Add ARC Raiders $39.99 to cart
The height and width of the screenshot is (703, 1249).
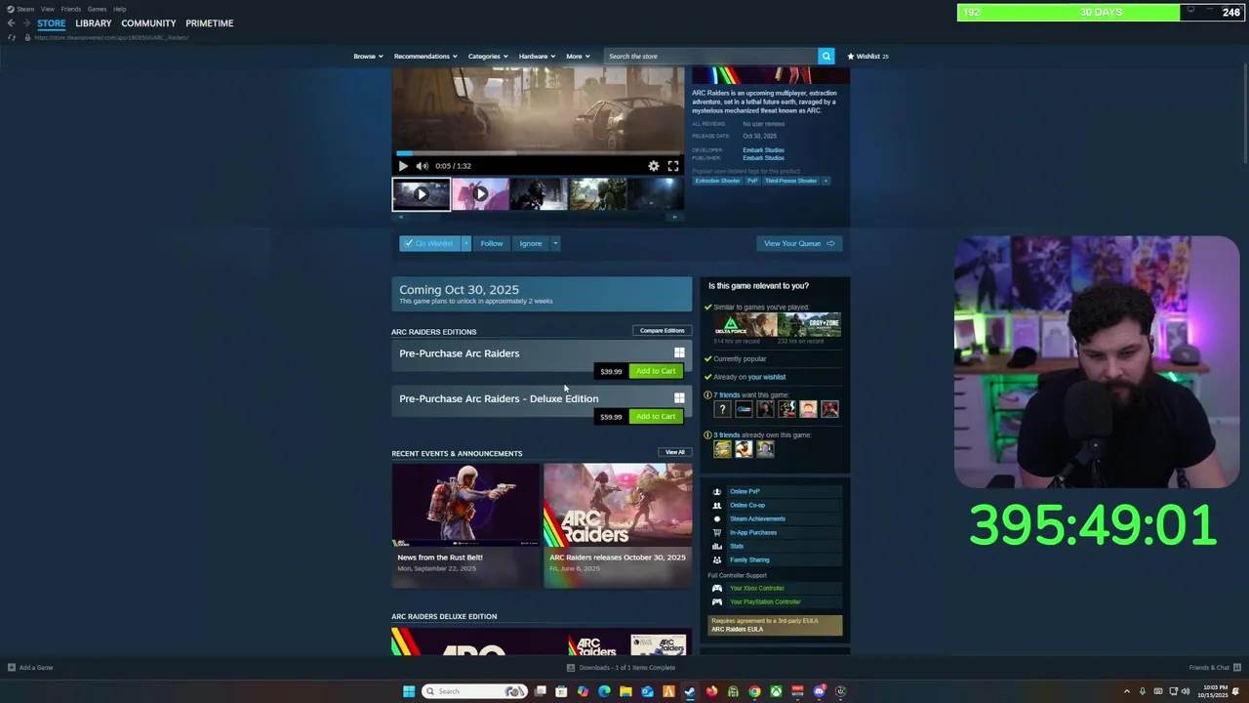coord(655,371)
